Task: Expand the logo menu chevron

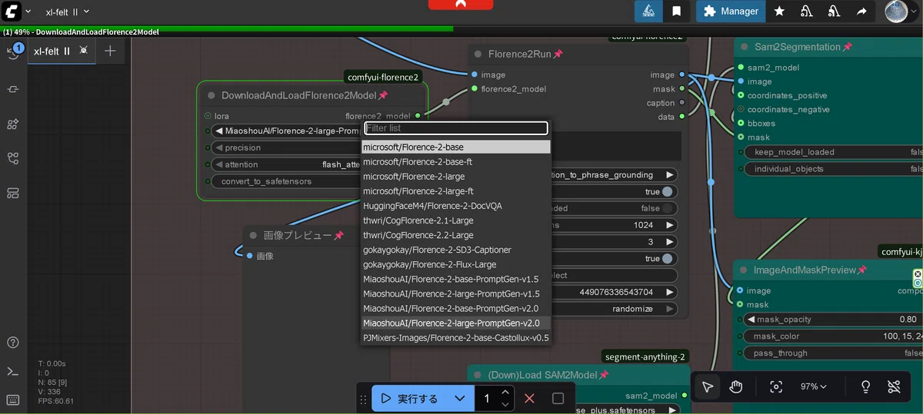Action: coord(28,12)
